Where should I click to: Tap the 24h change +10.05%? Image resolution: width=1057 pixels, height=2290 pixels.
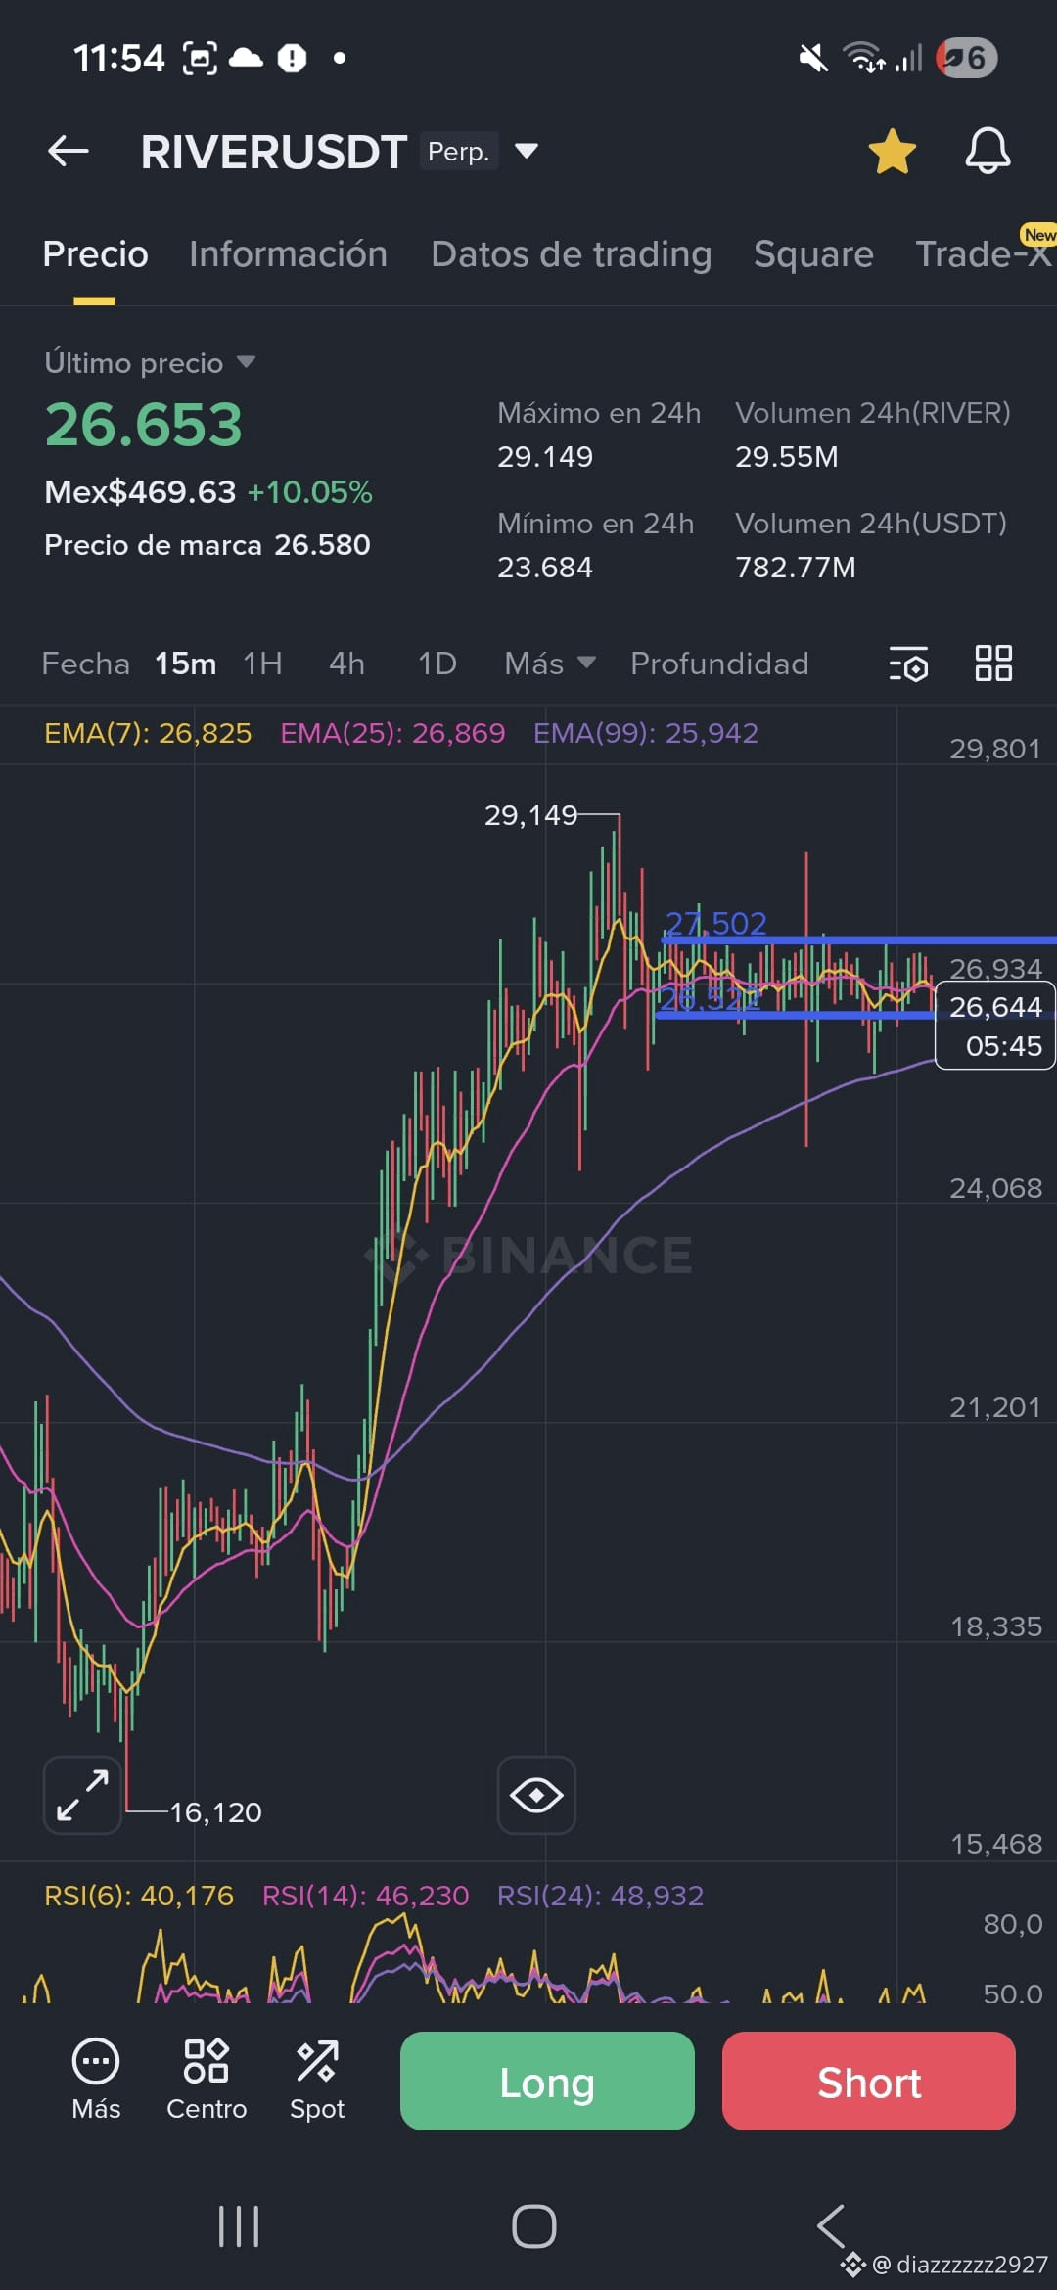pos(309,491)
